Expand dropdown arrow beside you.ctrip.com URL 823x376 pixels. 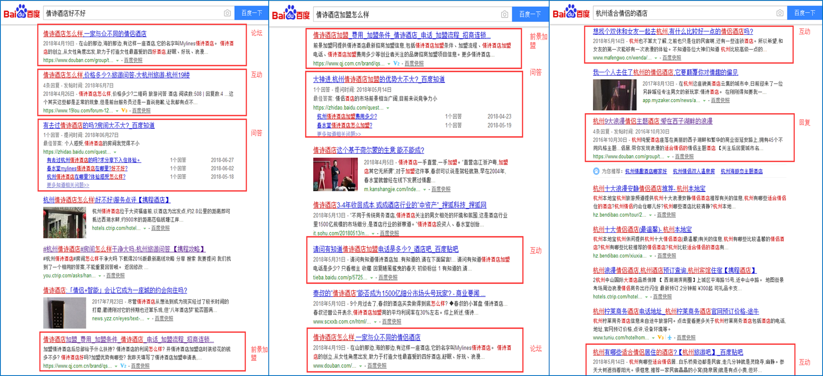pyautogui.click(x=100, y=276)
